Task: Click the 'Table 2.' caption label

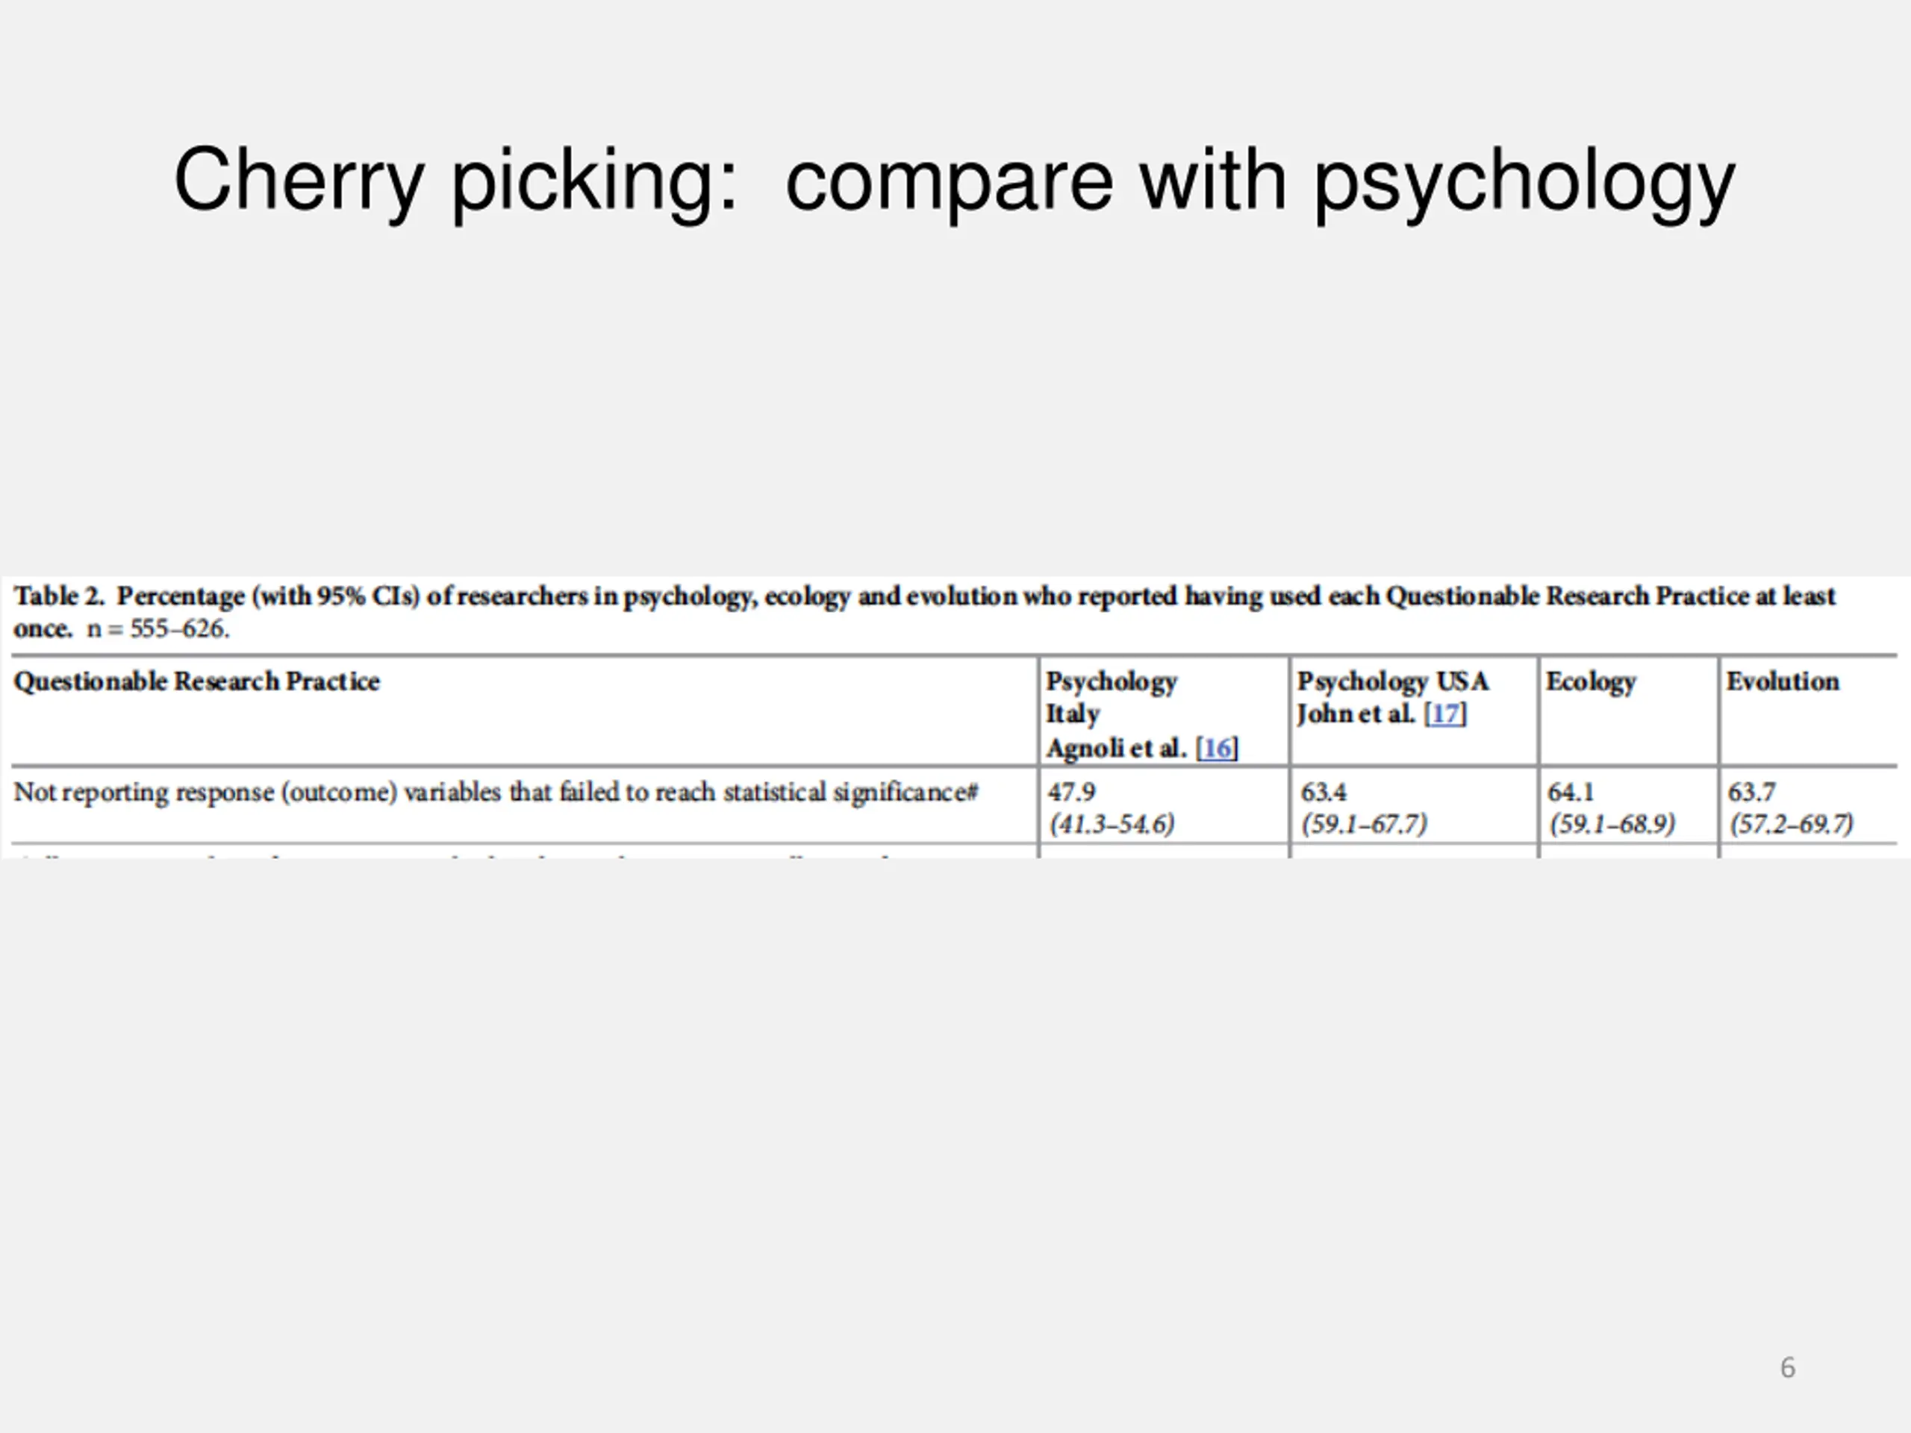Action: click(x=59, y=596)
